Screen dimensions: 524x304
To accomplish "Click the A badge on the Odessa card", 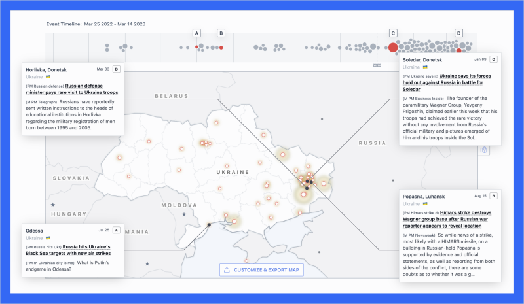I will pos(117,230).
